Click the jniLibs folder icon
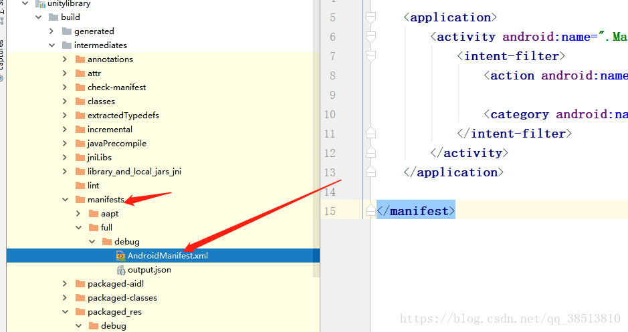This screenshot has width=628, height=332. [x=80, y=157]
